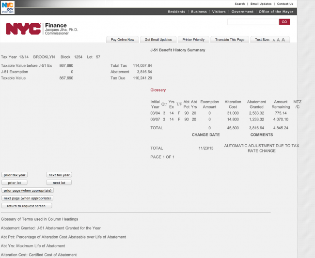Click prior page (when appropriate) button
315x258 pixels.
tap(28, 190)
